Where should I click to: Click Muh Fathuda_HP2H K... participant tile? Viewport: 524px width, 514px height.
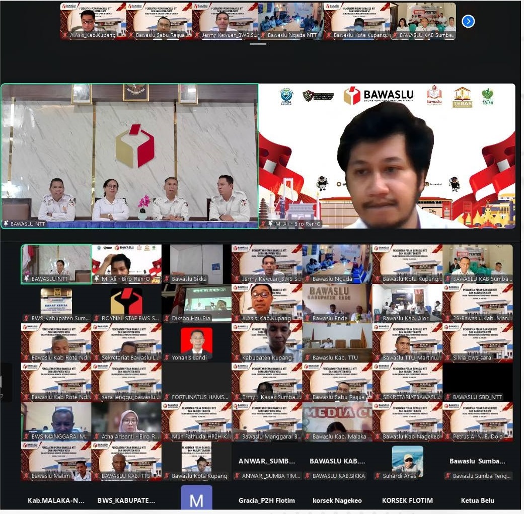(196, 422)
